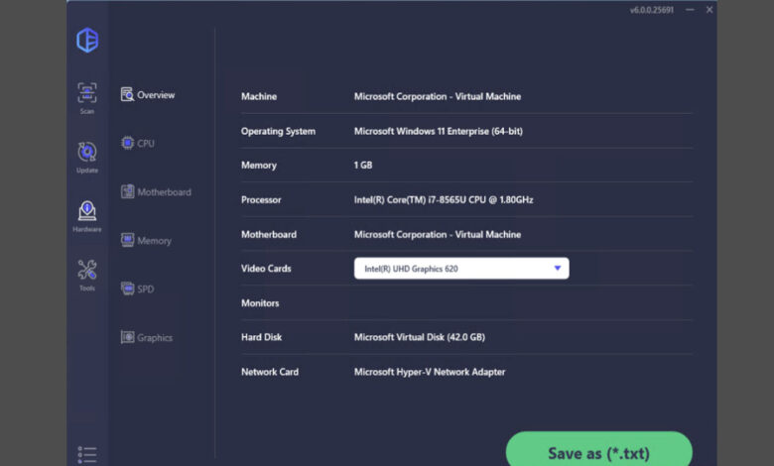Click Save as (*.txt) button
774x466 pixels.
598,450
